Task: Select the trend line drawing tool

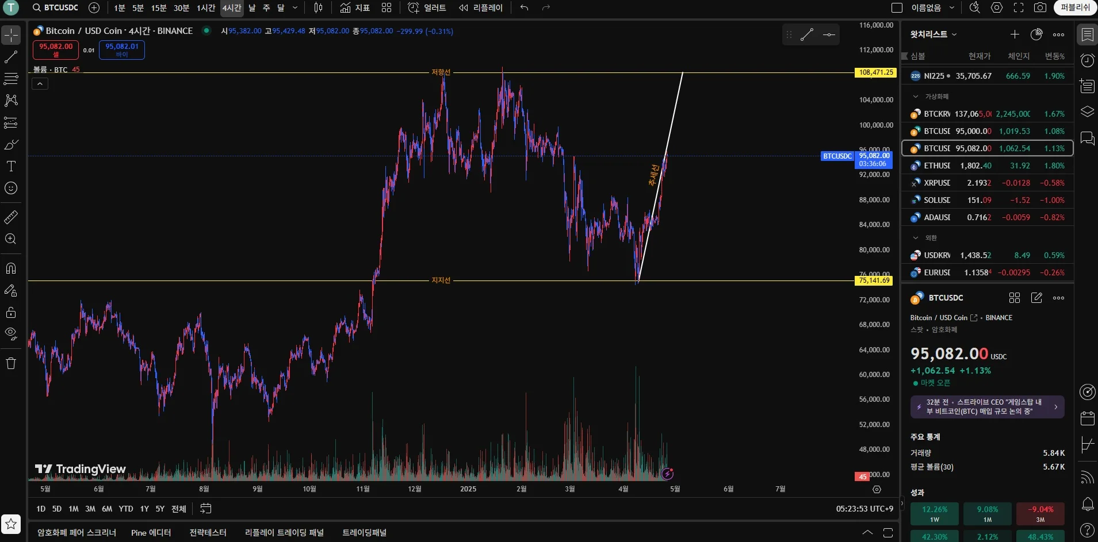Action: pyautogui.click(x=11, y=57)
